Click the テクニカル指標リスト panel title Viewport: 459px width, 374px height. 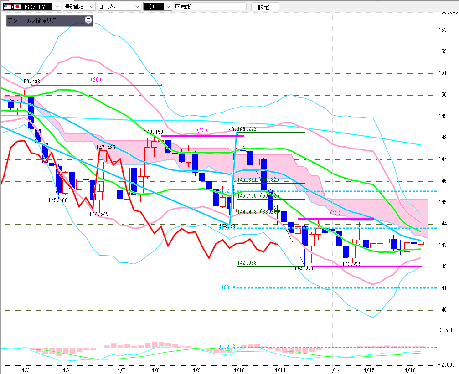coord(35,20)
